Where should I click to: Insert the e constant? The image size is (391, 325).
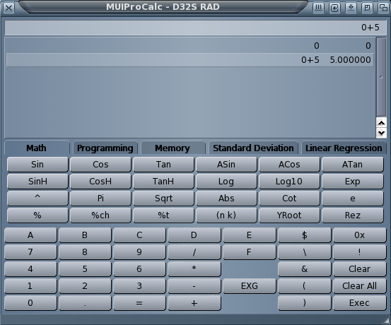[x=353, y=199]
